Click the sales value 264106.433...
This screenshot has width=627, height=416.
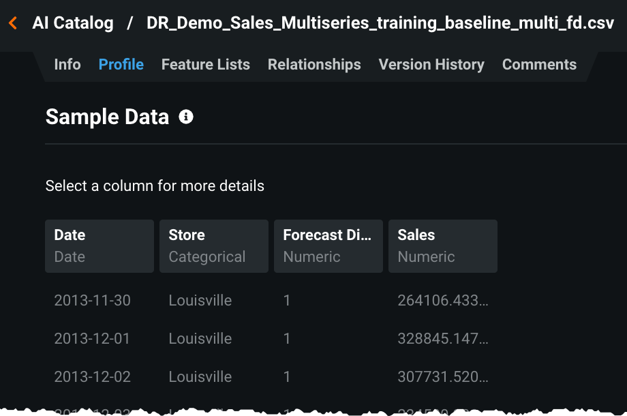(x=443, y=300)
